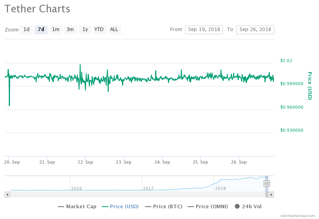Toggle the Price (BTC) series

point(163,207)
